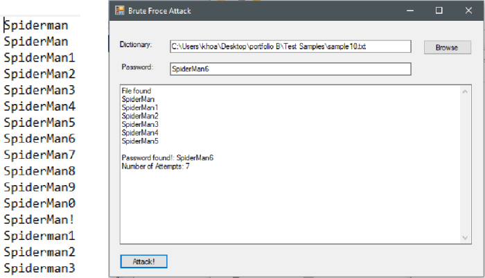This screenshot has height=278, width=485.
Task: Click 'SpiderMan2' line in text editor
Action: (x=39, y=74)
